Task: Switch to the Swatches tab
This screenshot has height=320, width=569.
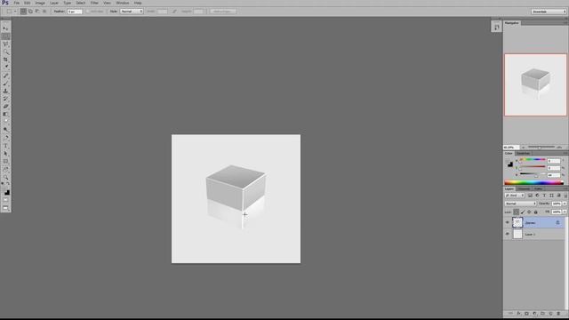Action: pos(523,153)
